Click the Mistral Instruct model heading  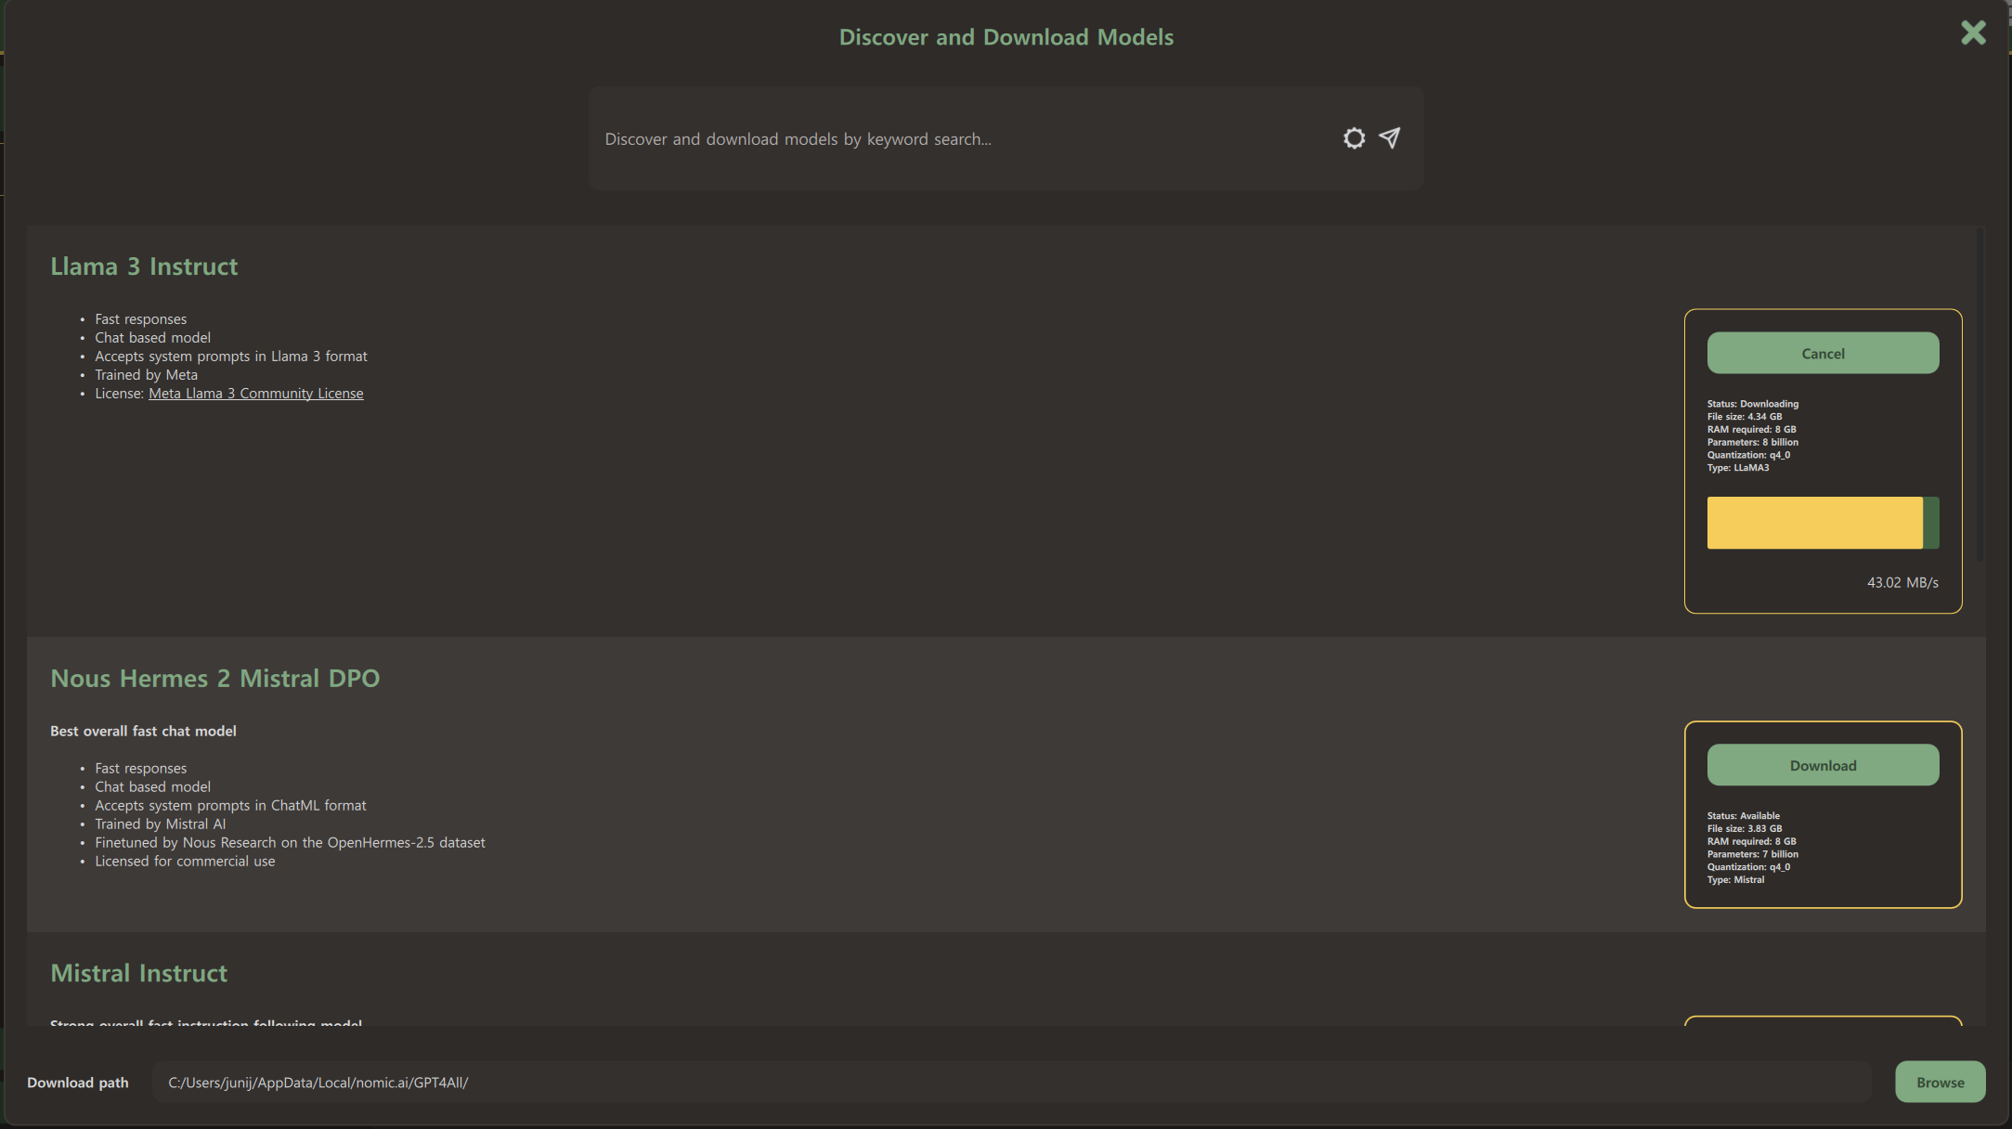point(138,973)
